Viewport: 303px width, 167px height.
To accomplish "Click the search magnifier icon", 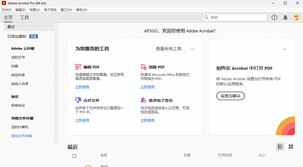I will [x=206, y=17].
